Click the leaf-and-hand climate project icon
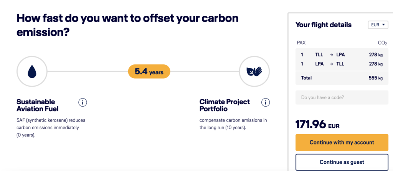Viewport: 393px width, 171px height. click(254, 71)
